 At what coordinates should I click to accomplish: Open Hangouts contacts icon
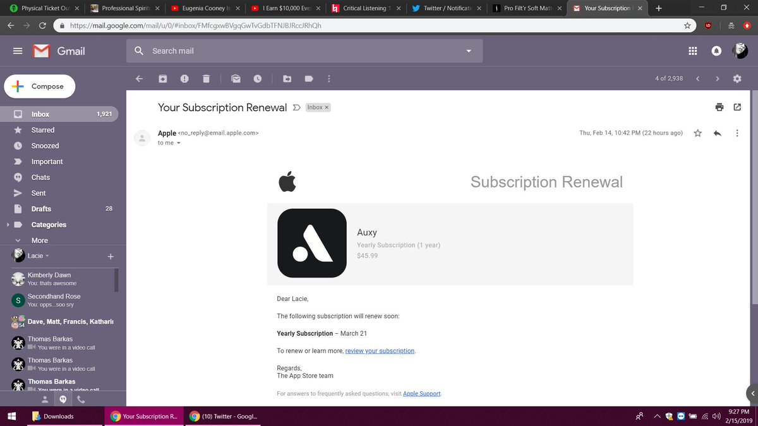coord(44,399)
